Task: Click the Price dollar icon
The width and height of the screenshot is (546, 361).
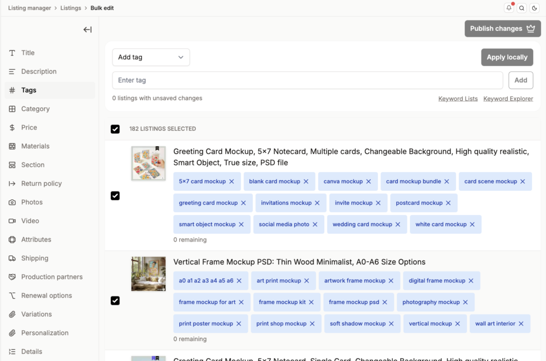Action: tap(12, 127)
